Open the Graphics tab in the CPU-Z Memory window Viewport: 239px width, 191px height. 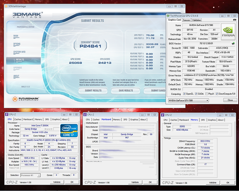[x=212, y=120]
